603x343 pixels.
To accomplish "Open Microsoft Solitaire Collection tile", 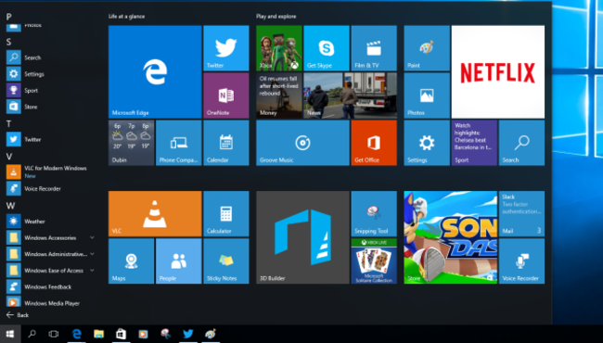I will 374,261.
